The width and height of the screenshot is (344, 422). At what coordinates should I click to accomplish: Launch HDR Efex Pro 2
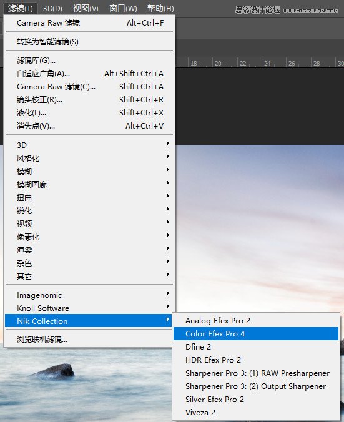[256, 360]
